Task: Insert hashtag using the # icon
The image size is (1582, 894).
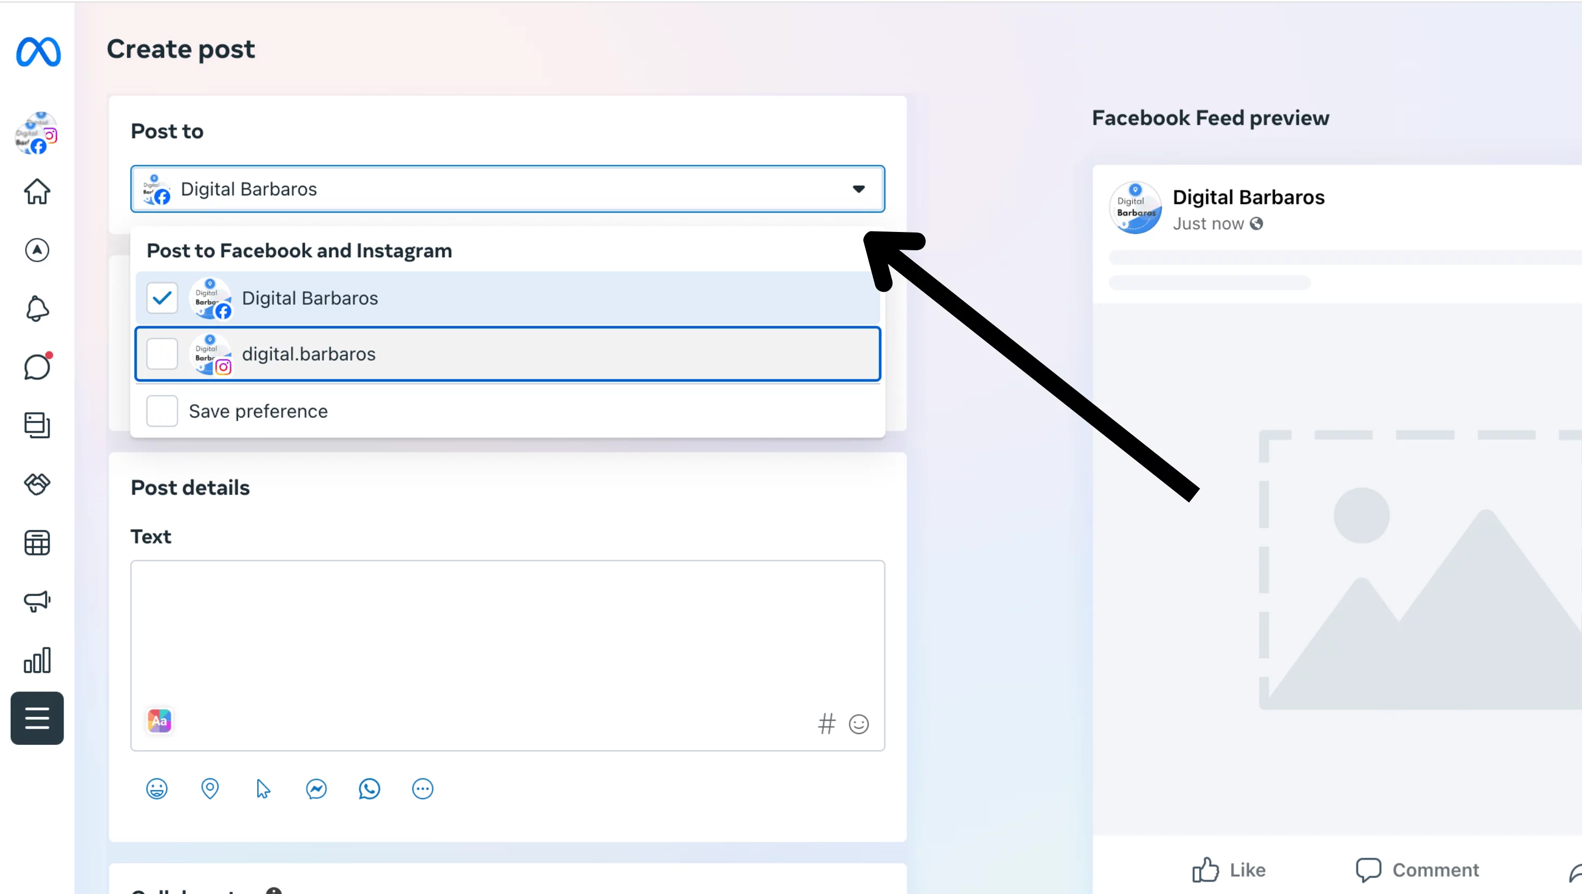Action: 827,724
